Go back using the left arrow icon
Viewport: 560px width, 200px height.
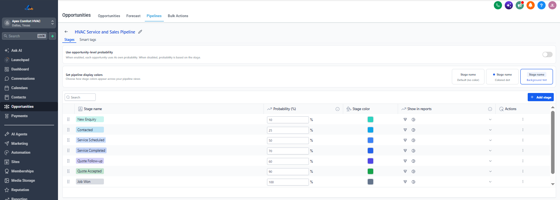coord(66,32)
